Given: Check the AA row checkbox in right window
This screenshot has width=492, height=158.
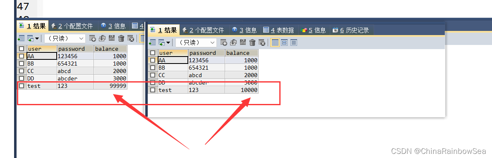Looking at the screenshot, I should pyautogui.click(x=153, y=60).
